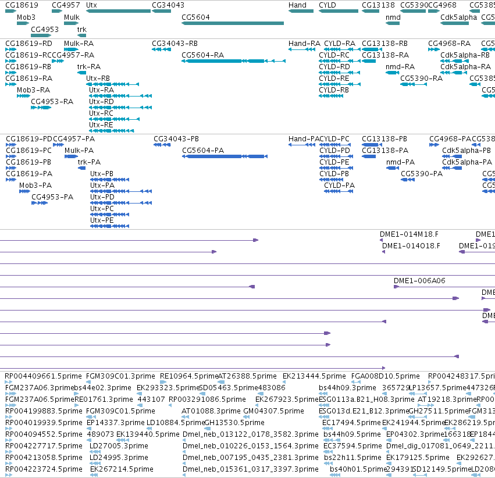Select the CG4957 gene label
This screenshot has width=495, height=478.
[x=66, y=5]
